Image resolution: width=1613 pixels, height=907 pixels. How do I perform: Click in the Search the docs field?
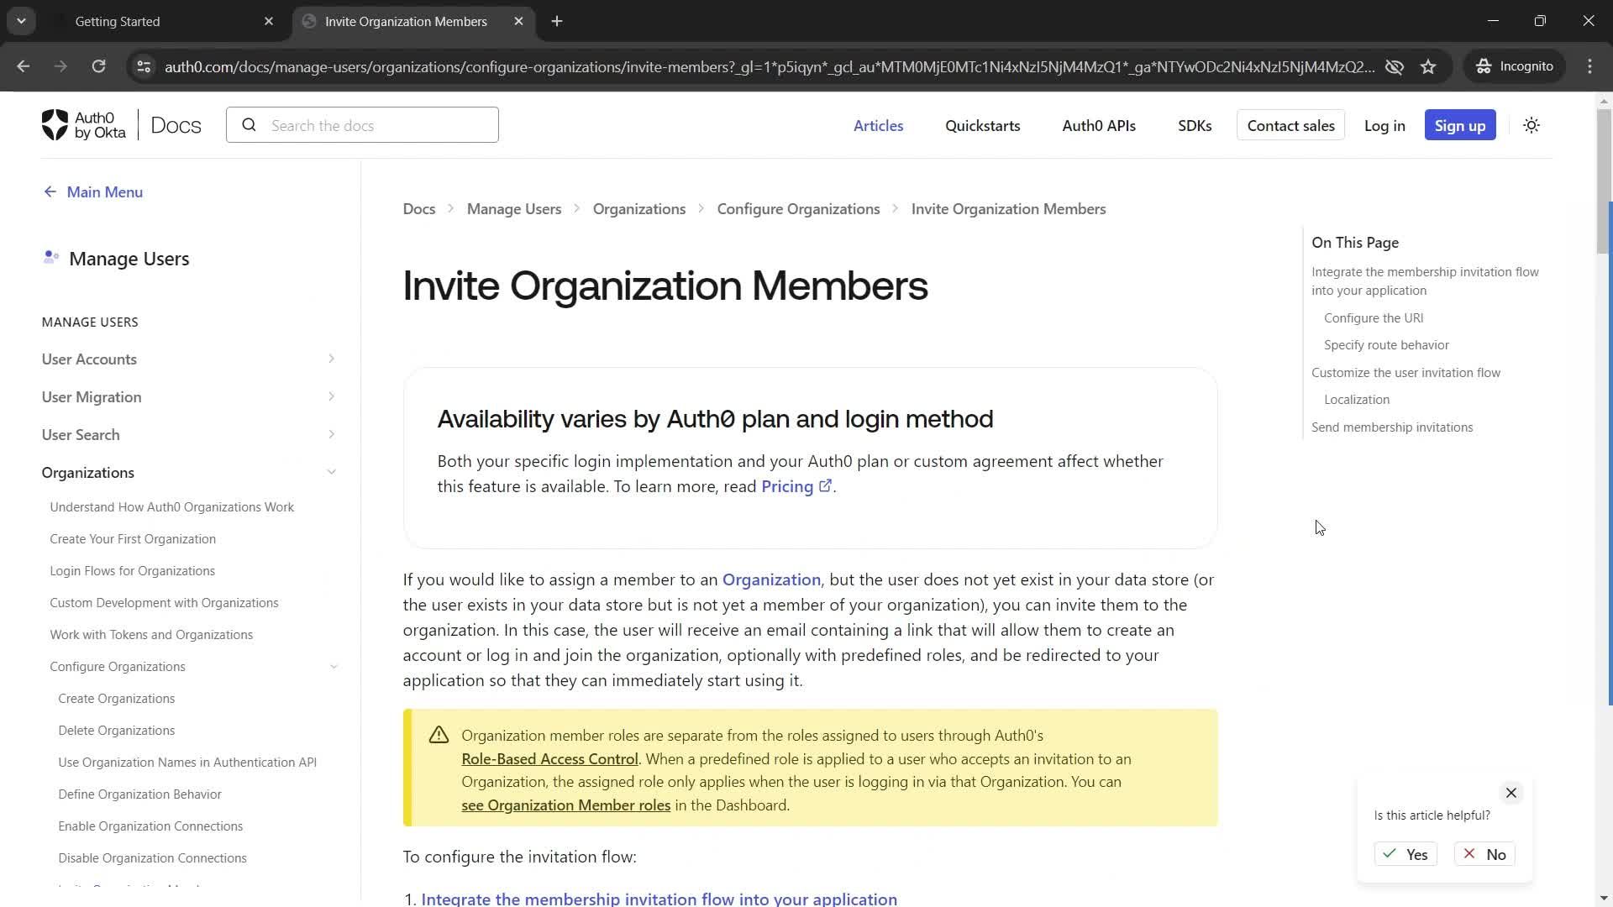pyautogui.click(x=362, y=125)
